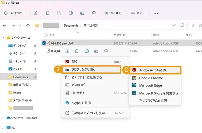
Task: Sort by the 更新日時 column header
Action: [120, 35]
